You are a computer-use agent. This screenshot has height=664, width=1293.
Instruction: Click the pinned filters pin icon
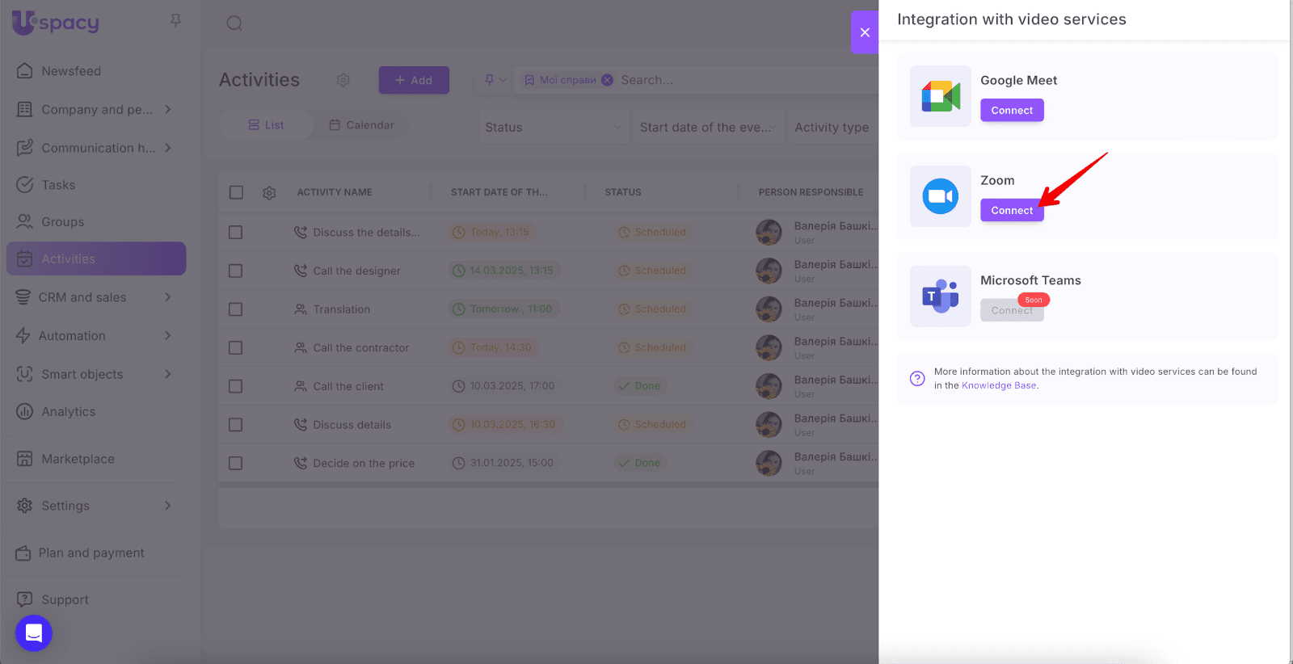click(x=490, y=80)
